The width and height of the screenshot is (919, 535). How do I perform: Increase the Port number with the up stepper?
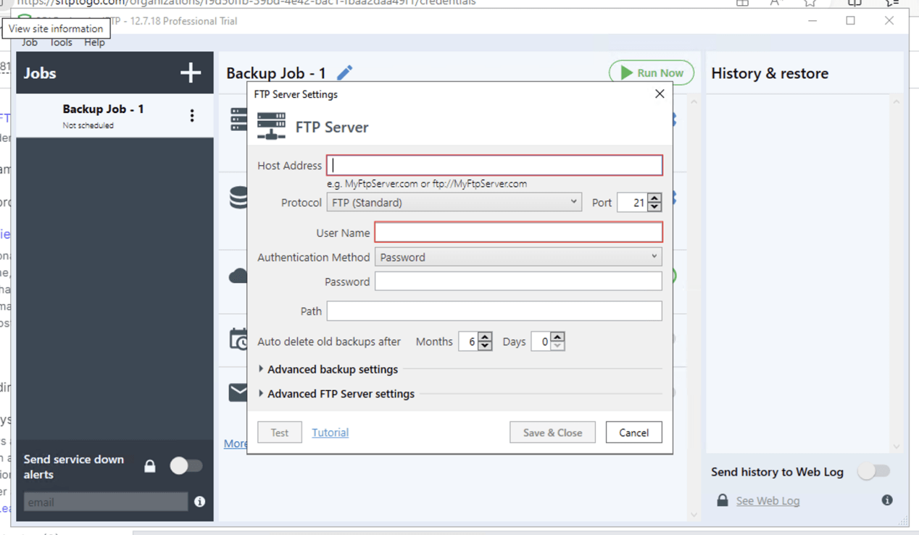(654, 198)
